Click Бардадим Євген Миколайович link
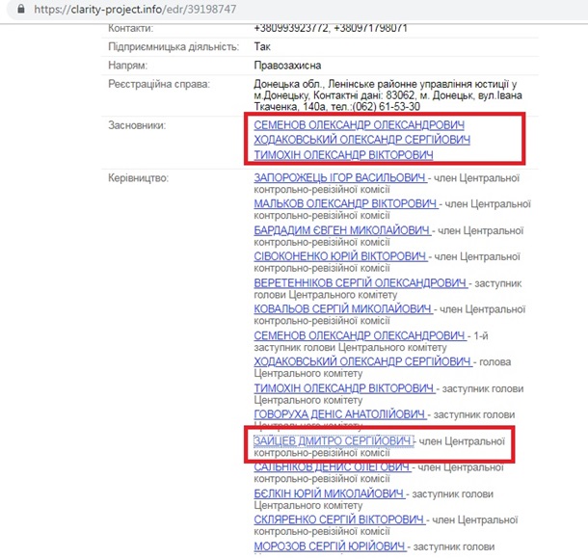 coord(342,231)
